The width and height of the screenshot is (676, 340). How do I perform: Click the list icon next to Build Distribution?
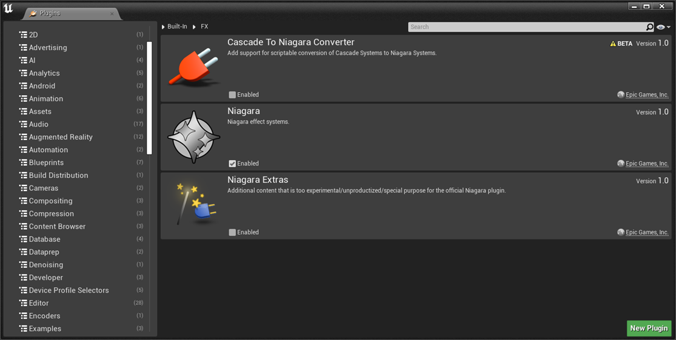[x=23, y=175]
